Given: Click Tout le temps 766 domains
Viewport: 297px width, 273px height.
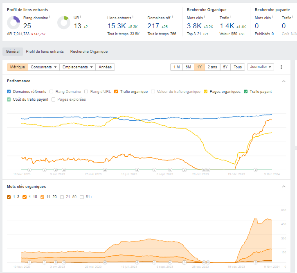Looking at the screenshot, I should tap(162, 34).
